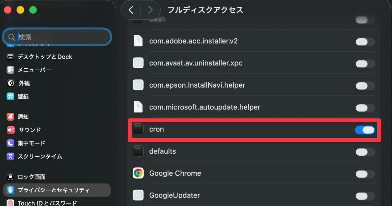392x206 pixels.
Task: Focus the 検索 search field
Action: 57,37
